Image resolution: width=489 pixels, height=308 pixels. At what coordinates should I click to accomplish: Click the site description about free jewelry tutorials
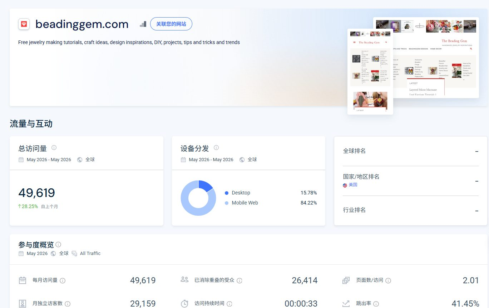coord(129,42)
